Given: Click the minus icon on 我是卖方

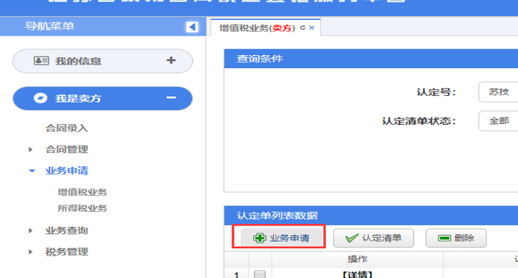Looking at the screenshot, I should tap(171, 99).
